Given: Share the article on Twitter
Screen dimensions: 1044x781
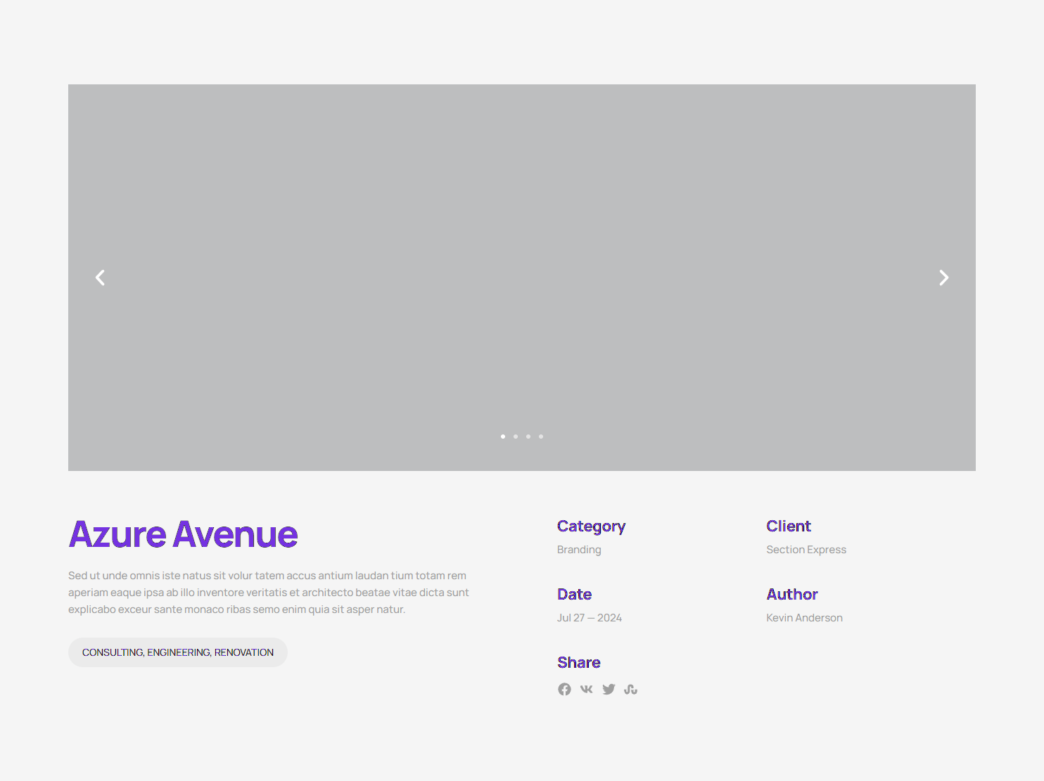Looking at the screenshot, I should pos(609,689).
